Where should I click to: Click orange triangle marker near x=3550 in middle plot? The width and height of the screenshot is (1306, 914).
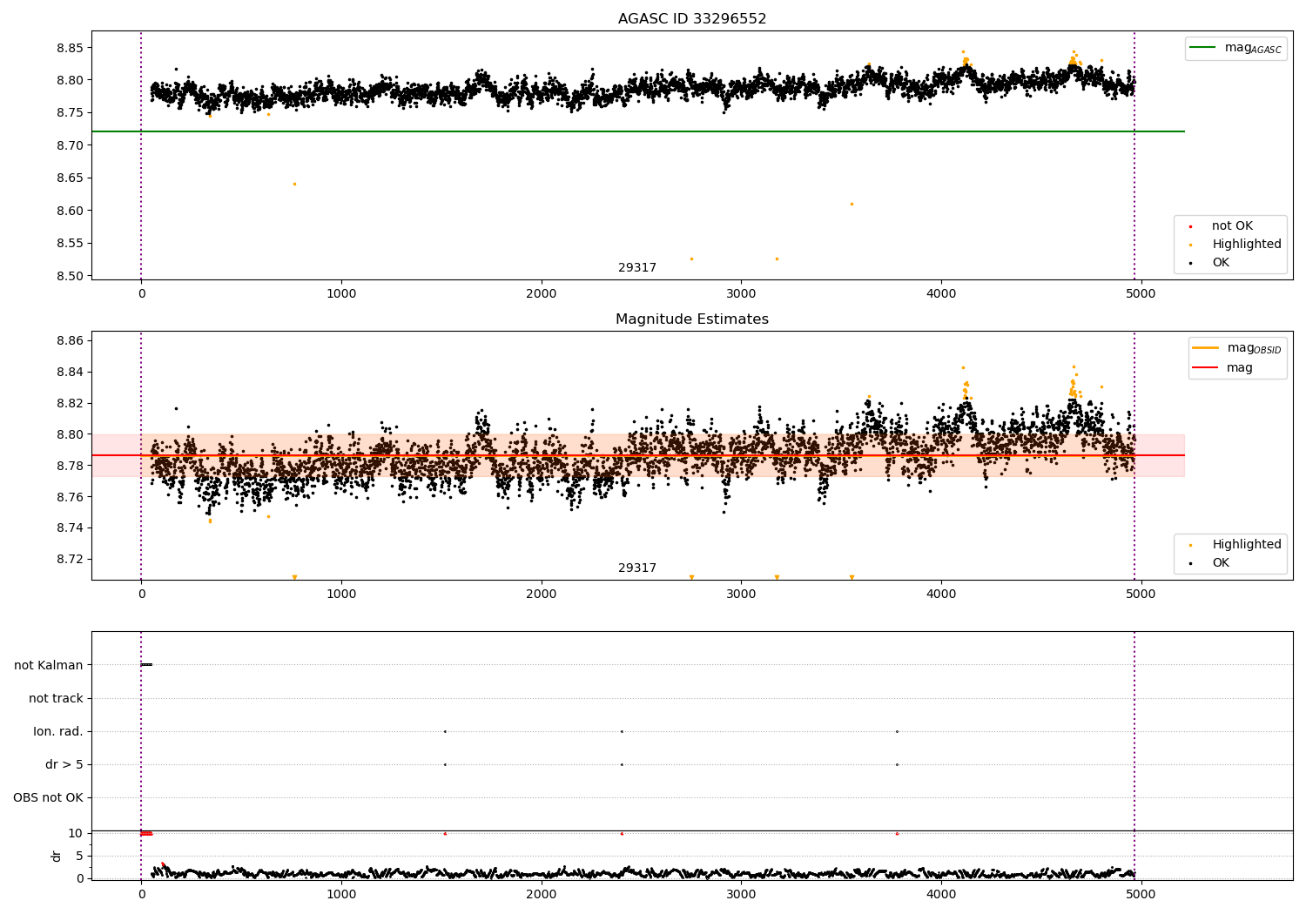coord(852,577)
